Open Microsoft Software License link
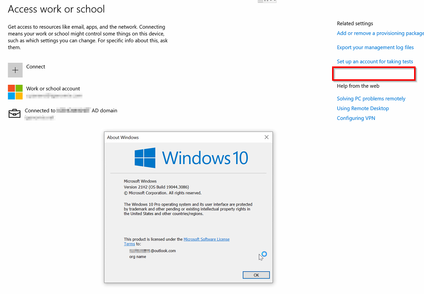This screenshot has height=294, width=424. pos(206,239)
